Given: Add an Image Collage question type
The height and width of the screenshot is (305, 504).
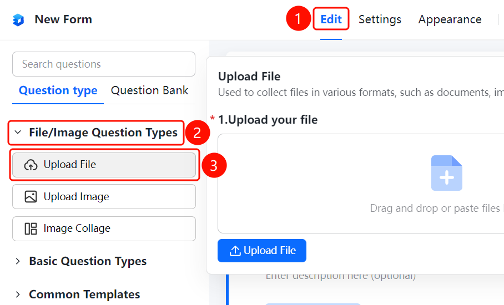Looking at the screenshot, I should tap(104, 228).
